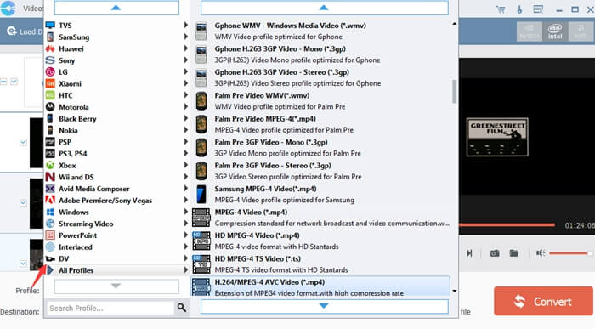The width and height of the screenshot is (595, 329).
Task: Click the Greenestreet Films preview thumbnail
Action: coord(497,137)
